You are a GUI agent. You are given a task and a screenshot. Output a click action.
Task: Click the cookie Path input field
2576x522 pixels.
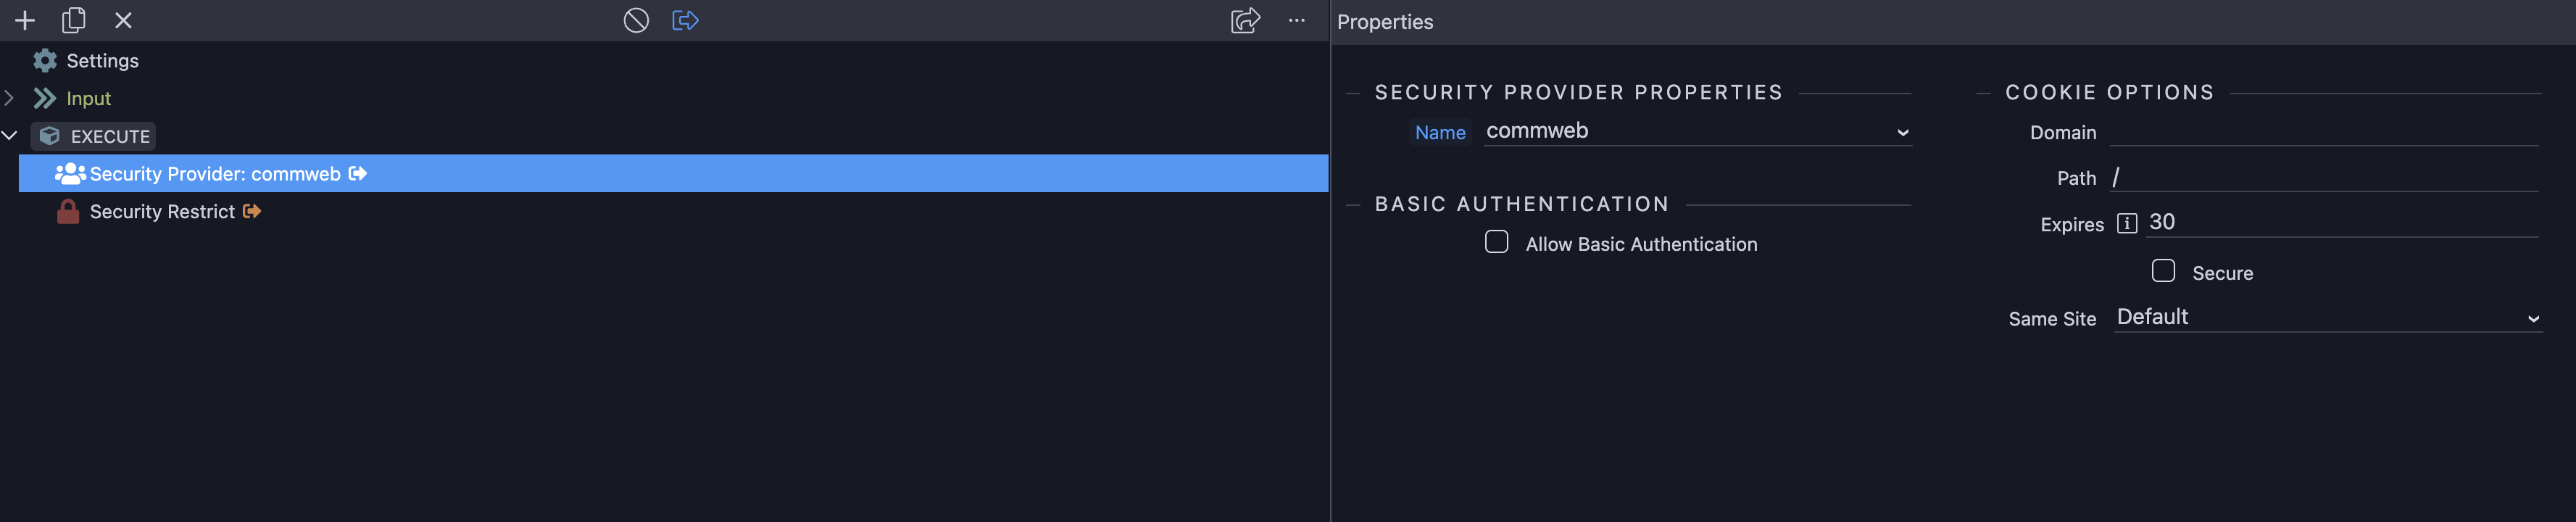[2324, 177]
